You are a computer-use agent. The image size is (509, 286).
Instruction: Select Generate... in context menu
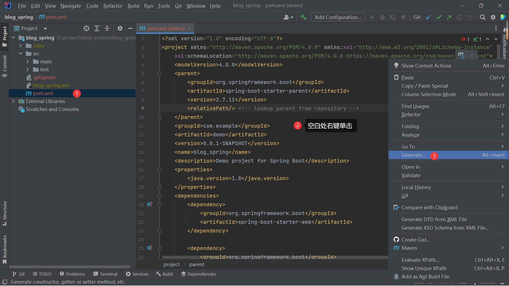413,155
